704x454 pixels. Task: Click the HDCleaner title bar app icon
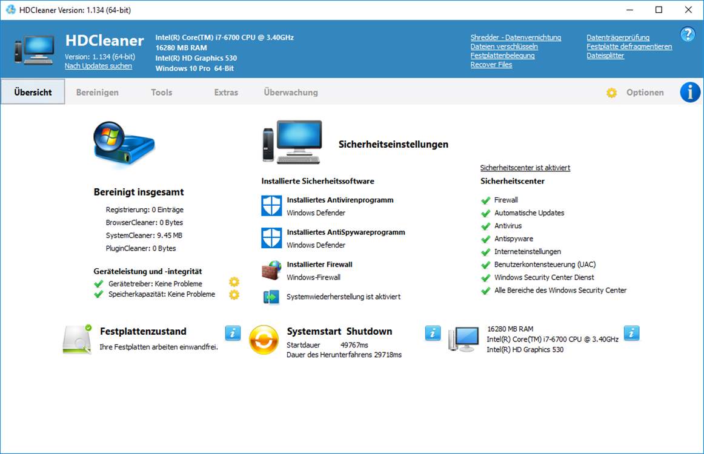[x=10, y=10]
